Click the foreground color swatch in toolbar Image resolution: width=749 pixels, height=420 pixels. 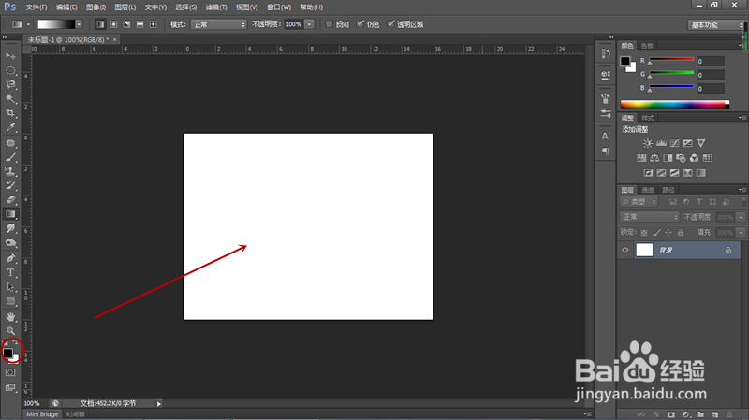tap(7, 354)
